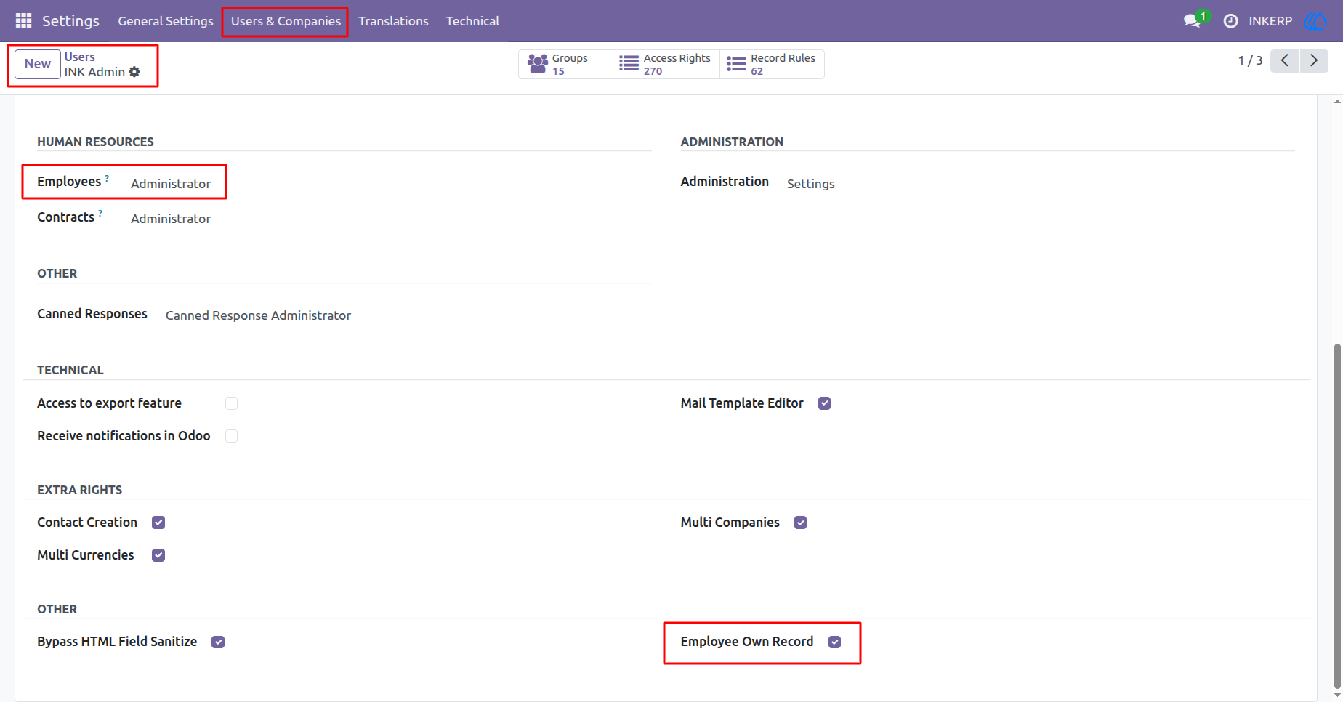Toggle the Multi Companies checkbox
The height and width of the screenshot is (702, 1343).
801,523
